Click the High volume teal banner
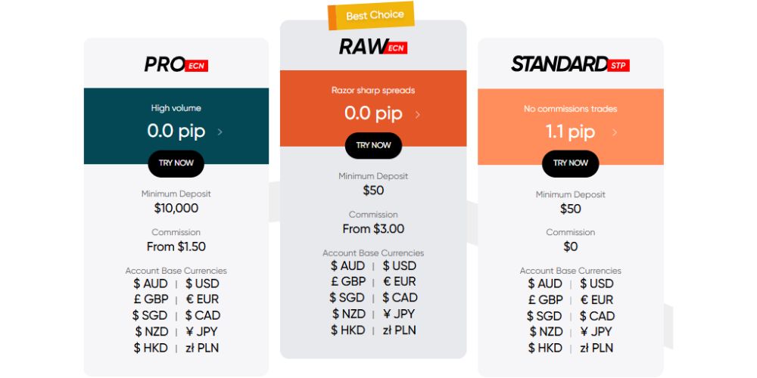Screen dimensions: 757x378 [x=176, y=108]
